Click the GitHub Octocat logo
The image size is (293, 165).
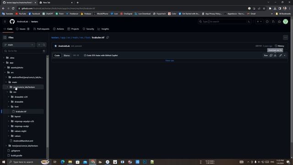click(x=12, y=22)
